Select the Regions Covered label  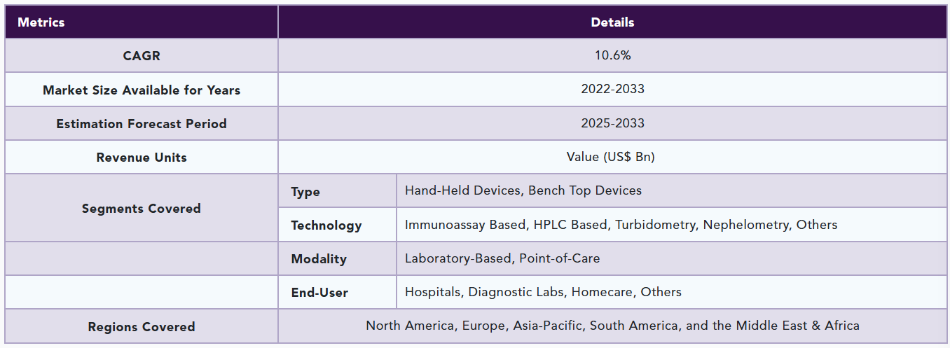pos(142,327)
